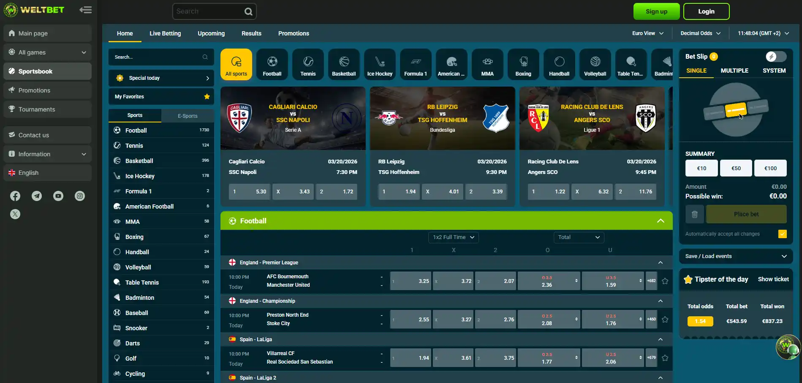Select the Football sport icon tile
802x383 pixels.
272,65
